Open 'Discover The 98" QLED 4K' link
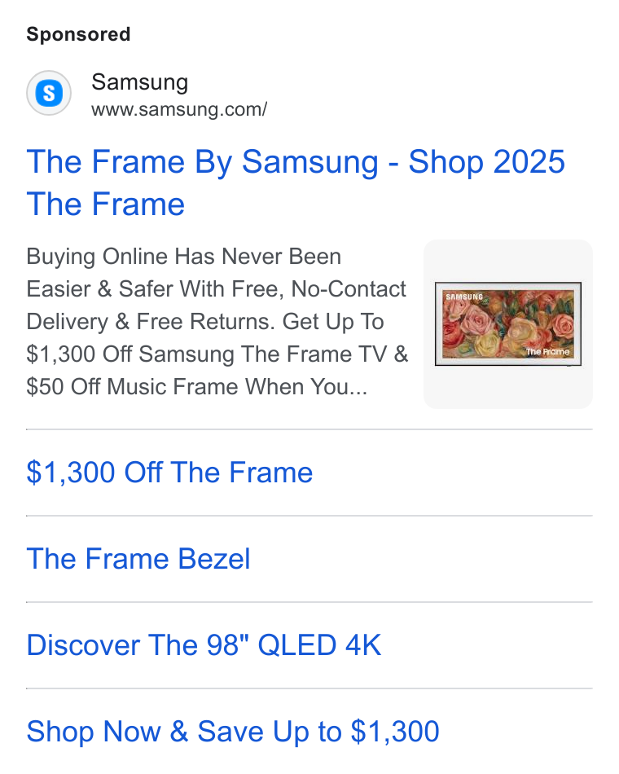Viewport: 619px width, 774px height. (x=204, y=644)
